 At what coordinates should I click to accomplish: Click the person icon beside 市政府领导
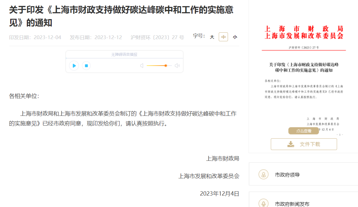coord(263,174)
